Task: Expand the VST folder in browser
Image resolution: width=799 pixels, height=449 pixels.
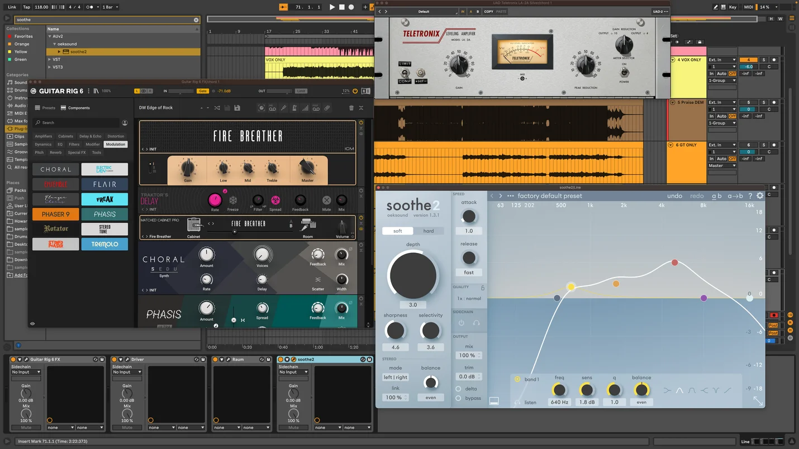Action: tap(50, 59)
